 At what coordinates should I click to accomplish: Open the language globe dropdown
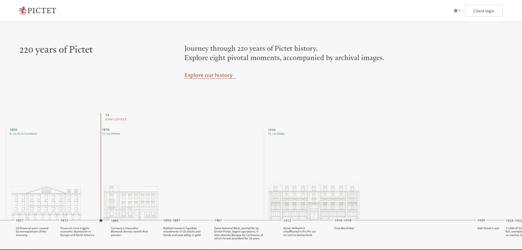pos(457,11)
